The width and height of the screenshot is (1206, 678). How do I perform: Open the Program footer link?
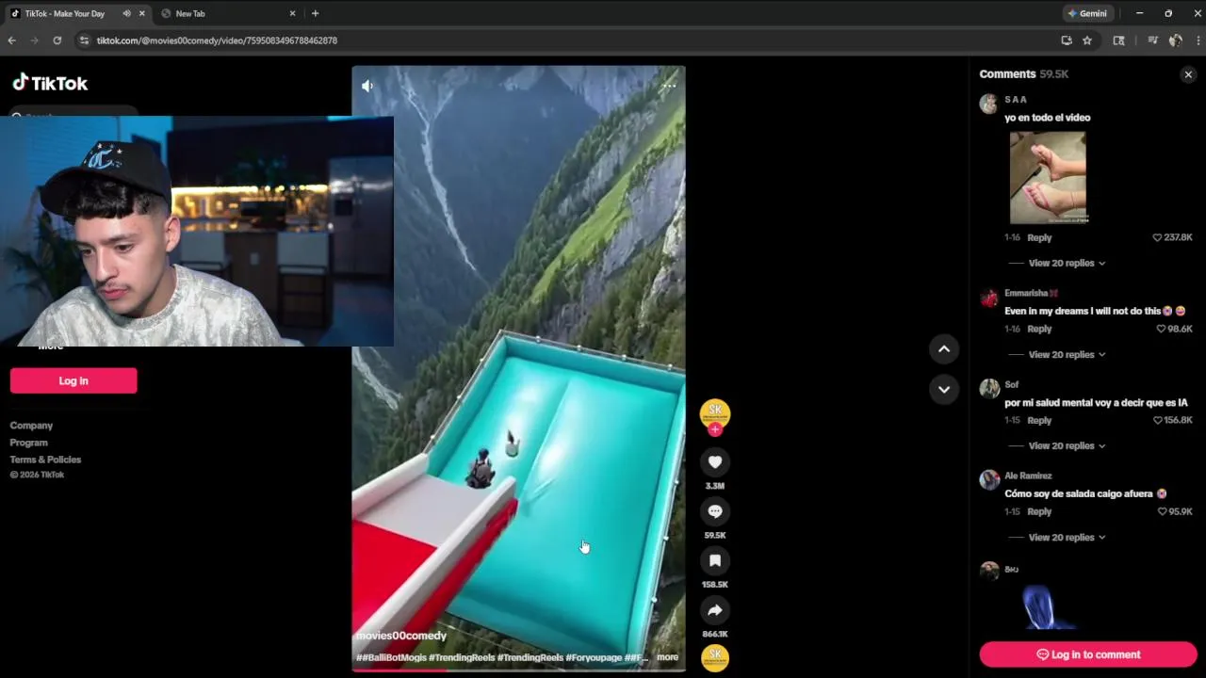click(28, 443)
